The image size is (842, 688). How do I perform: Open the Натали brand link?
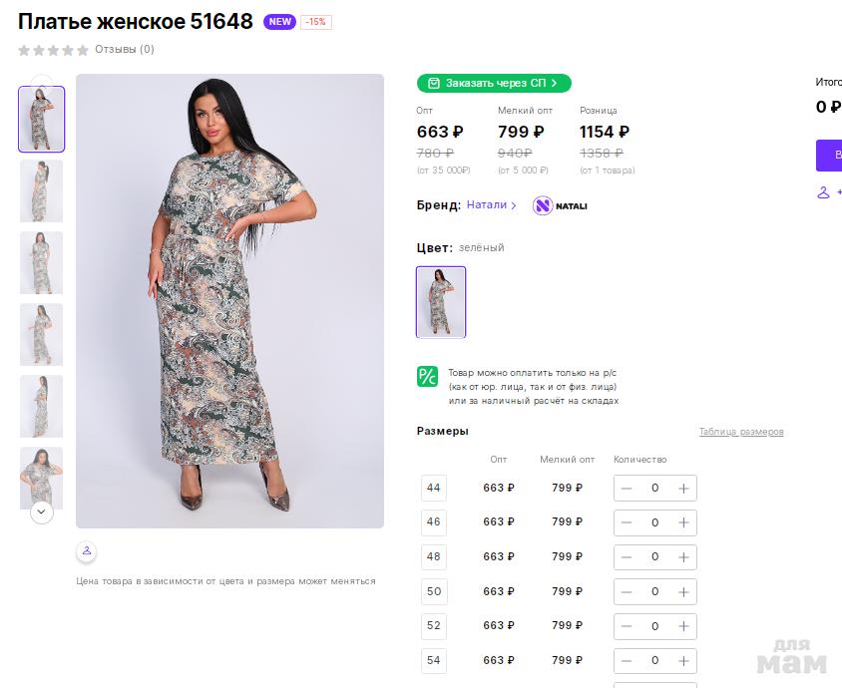click(491, 205)
